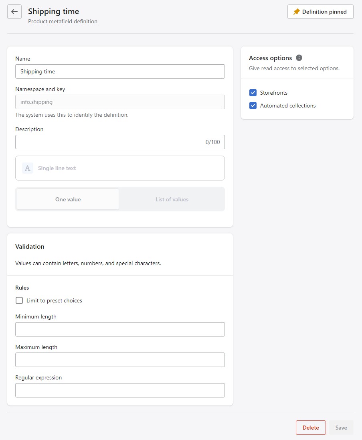This screenshot has height=440, width=362.
Task: Select the Maximum length input
Action: point(120,360)
